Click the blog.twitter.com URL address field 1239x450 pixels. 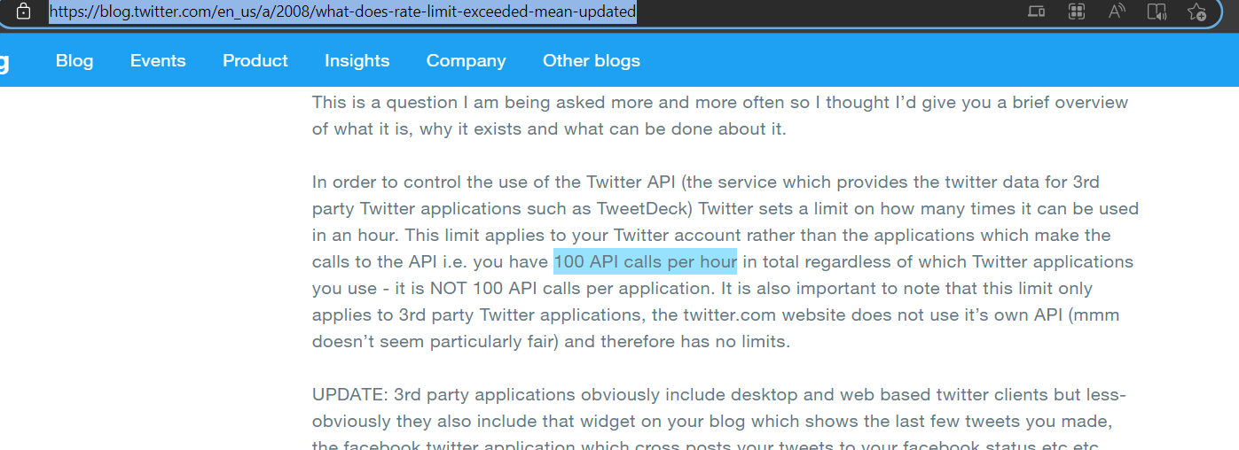[342, 12]
